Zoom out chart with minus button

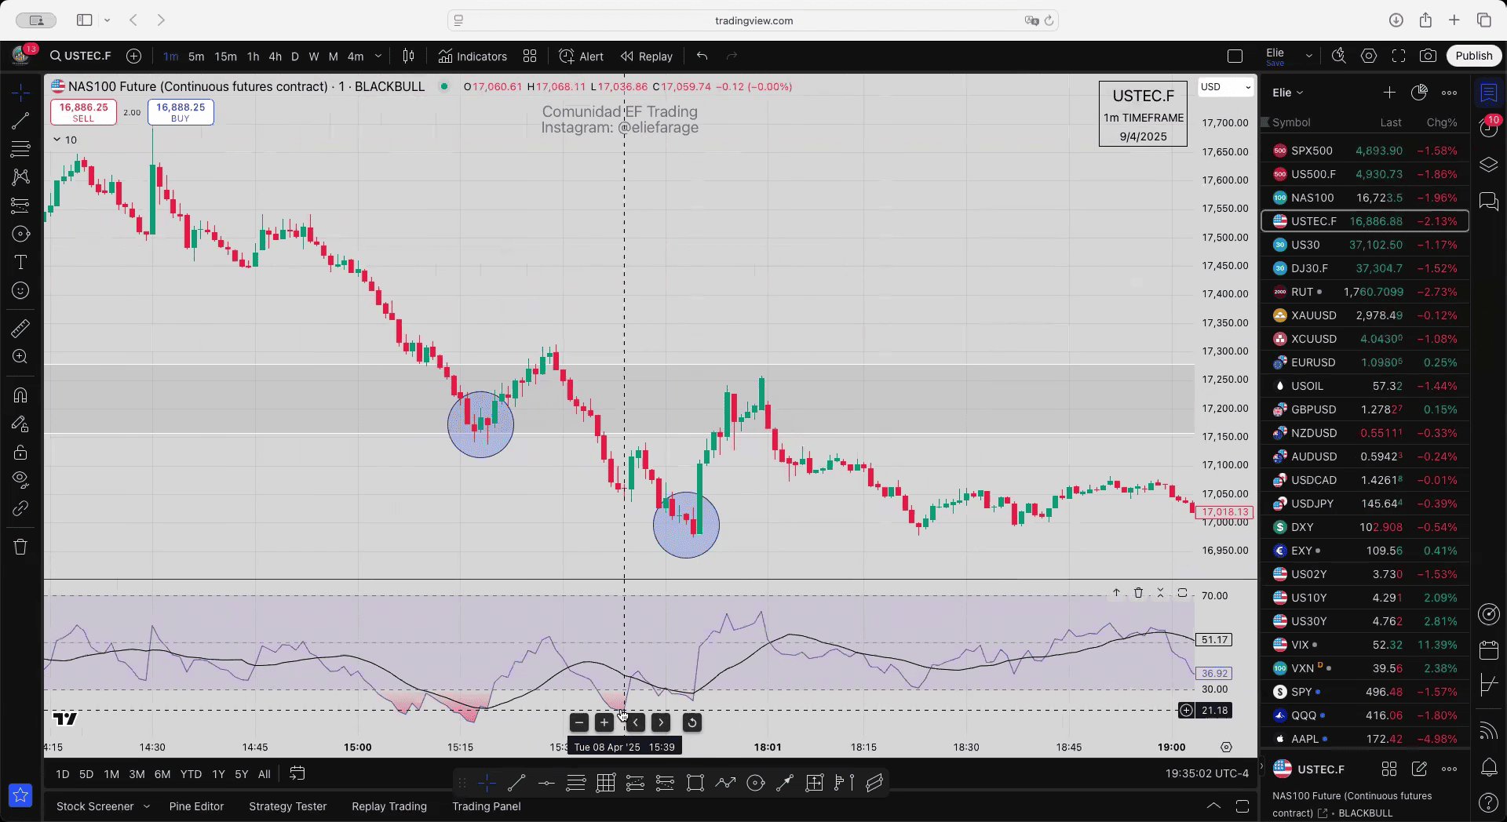click(579, 723)
